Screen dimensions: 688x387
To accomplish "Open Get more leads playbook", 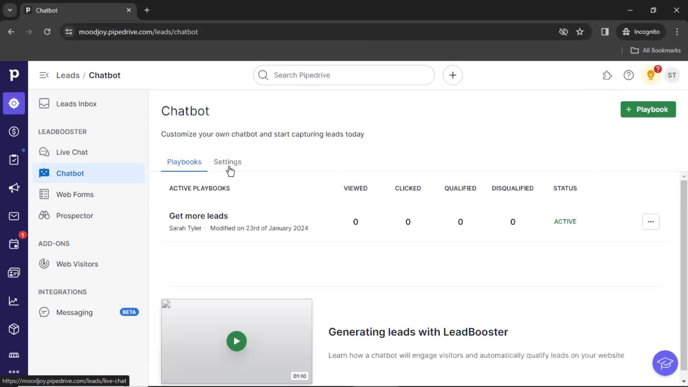I will [x=199, y=216].
